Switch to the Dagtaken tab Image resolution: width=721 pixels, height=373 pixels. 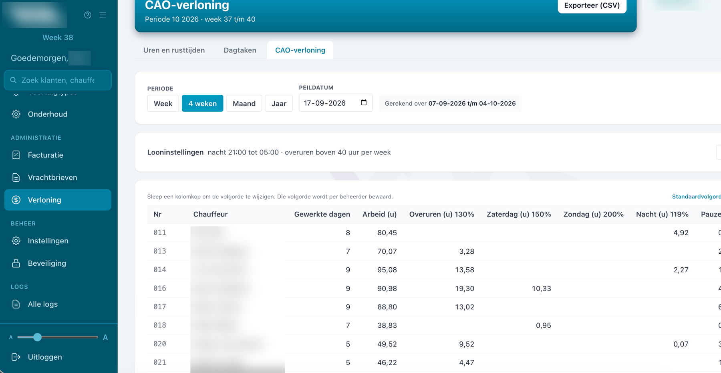point(240,50)
